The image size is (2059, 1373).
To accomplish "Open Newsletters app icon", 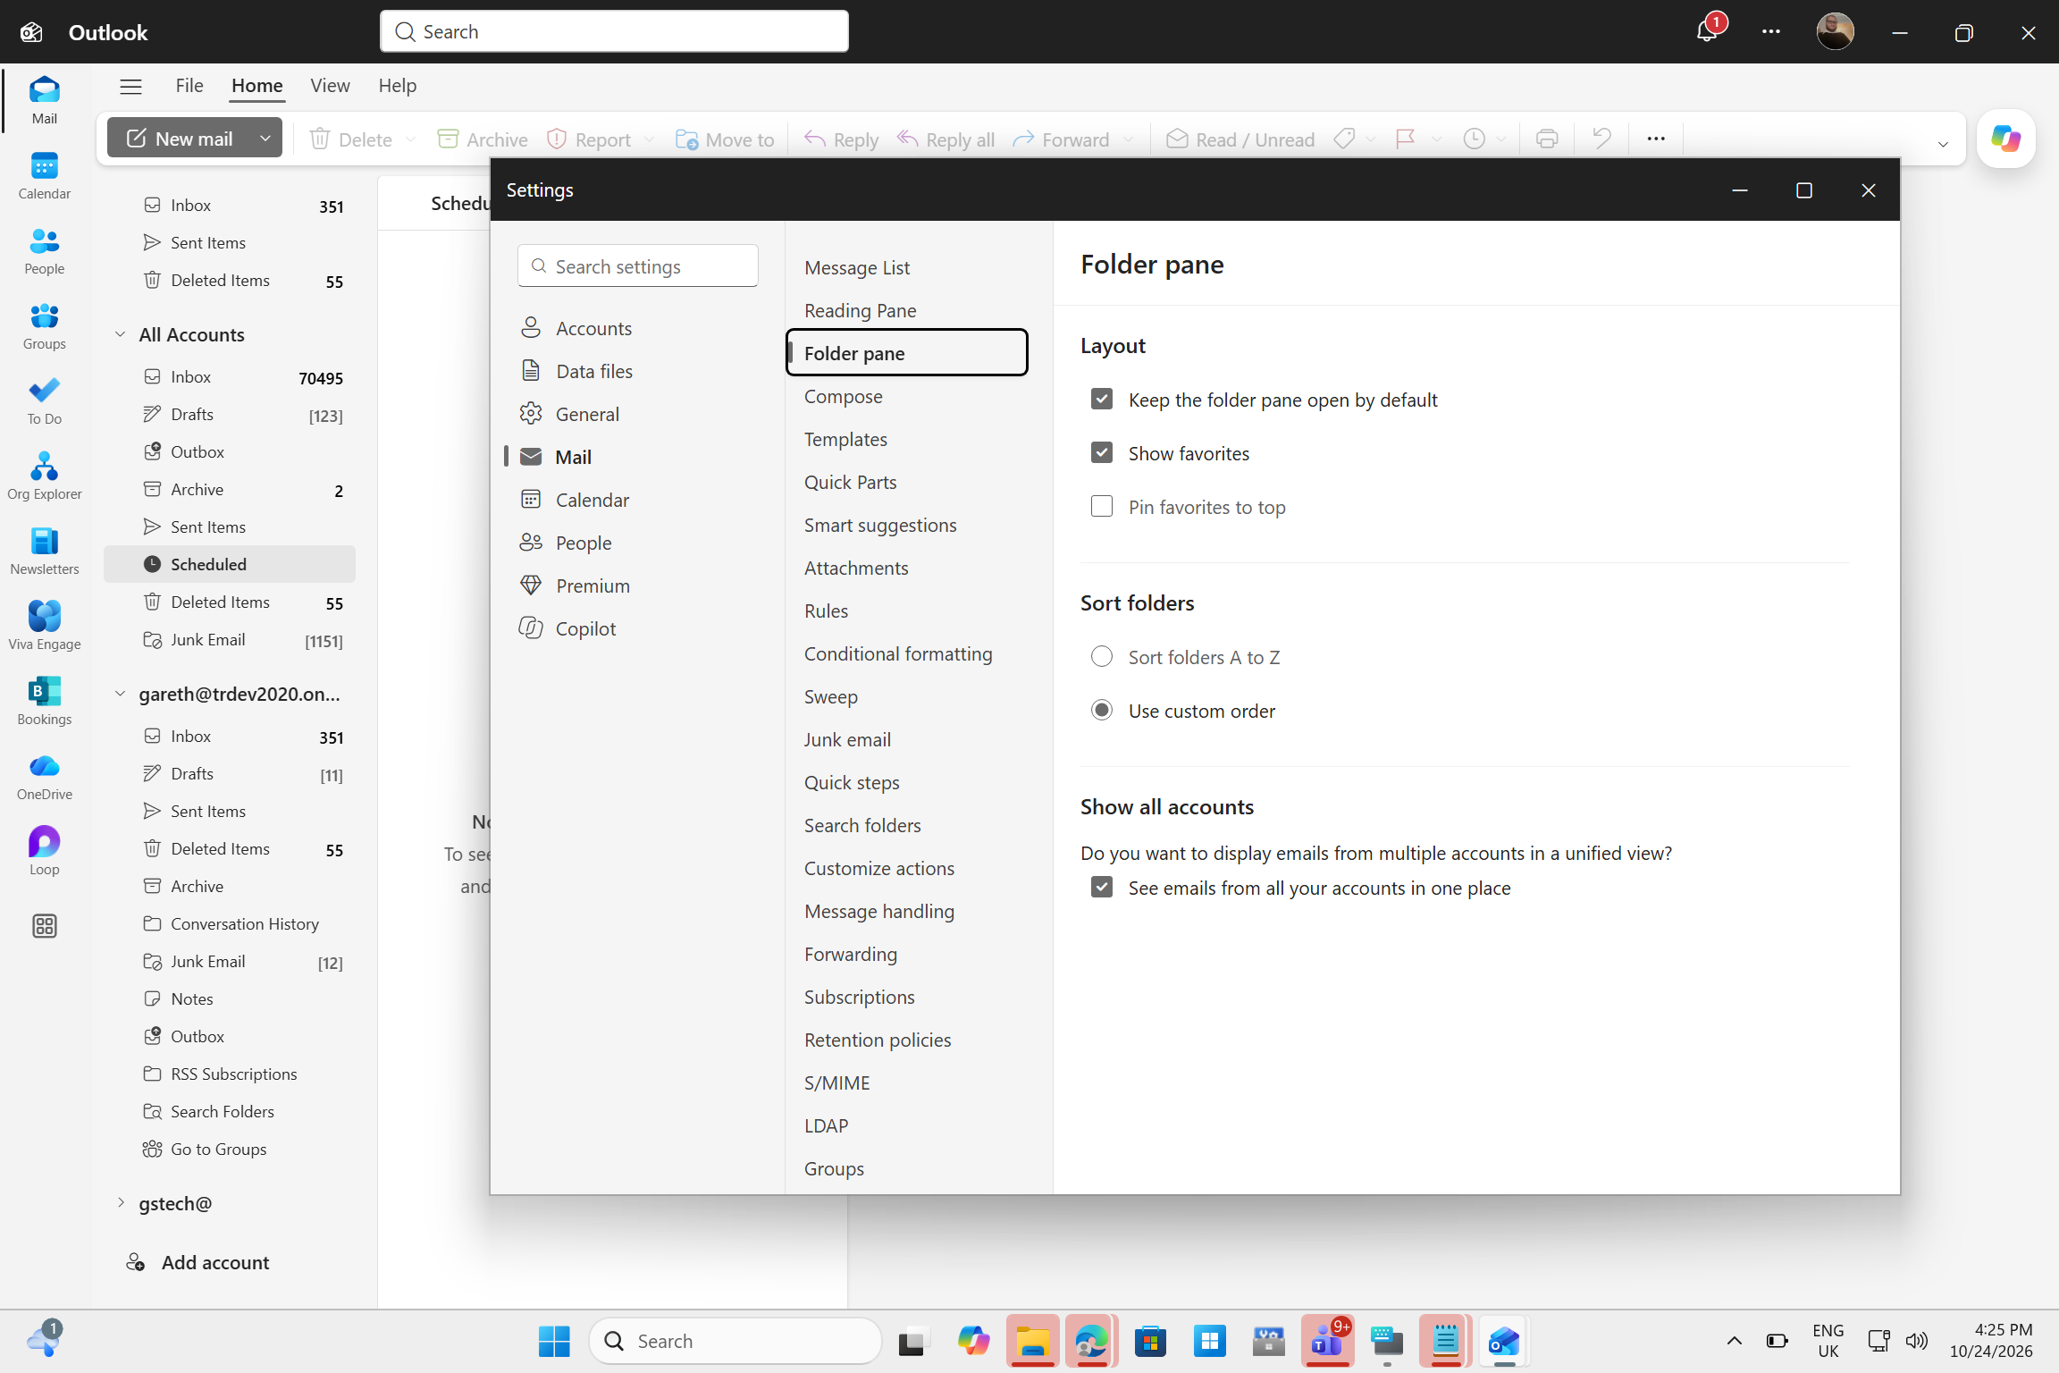I will click(44, 552).
